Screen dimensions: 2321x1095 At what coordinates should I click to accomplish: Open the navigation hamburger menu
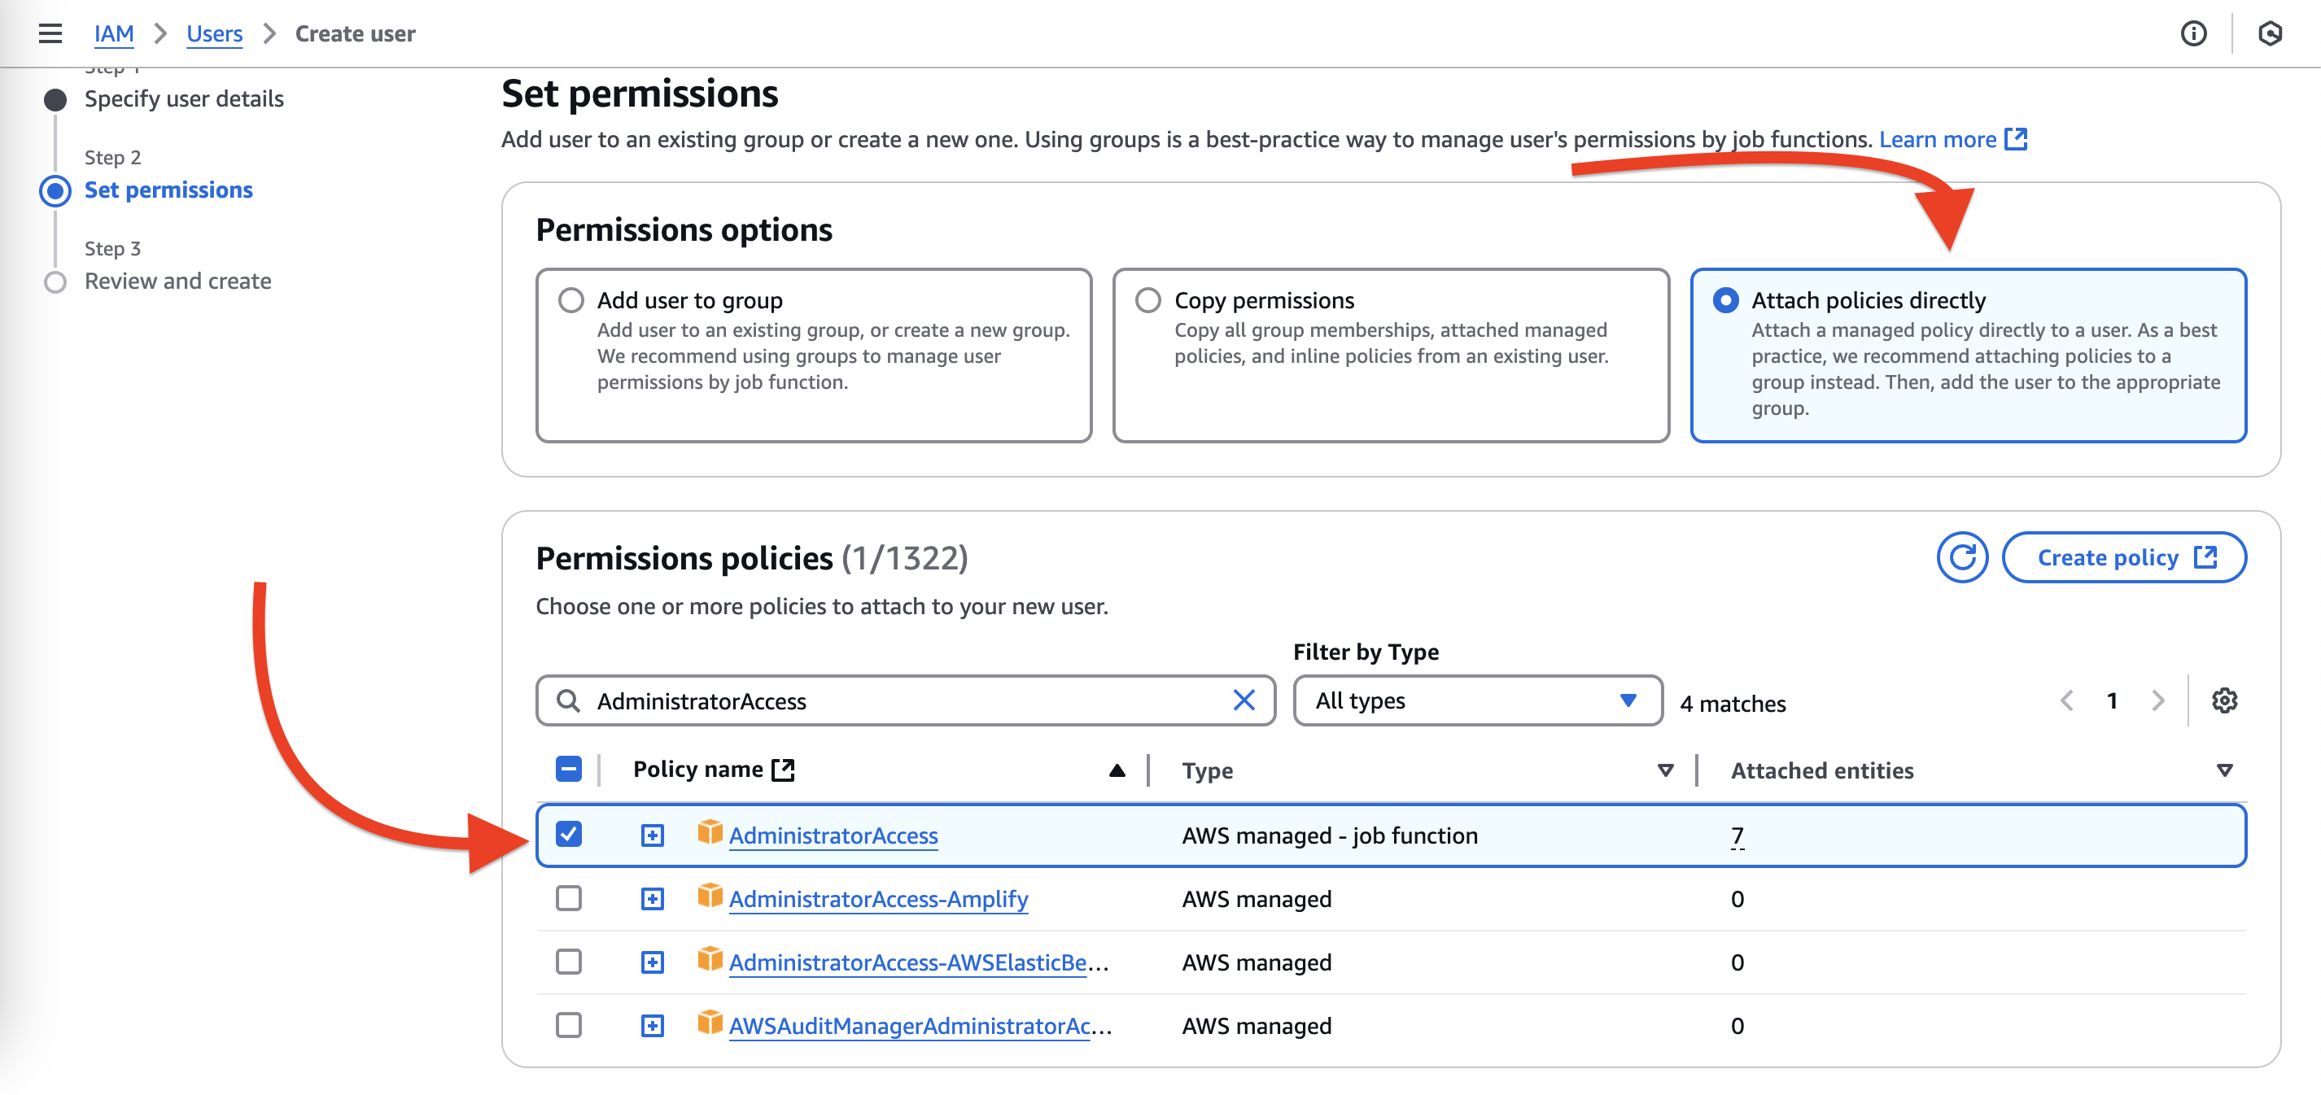[x=50, y=33]
